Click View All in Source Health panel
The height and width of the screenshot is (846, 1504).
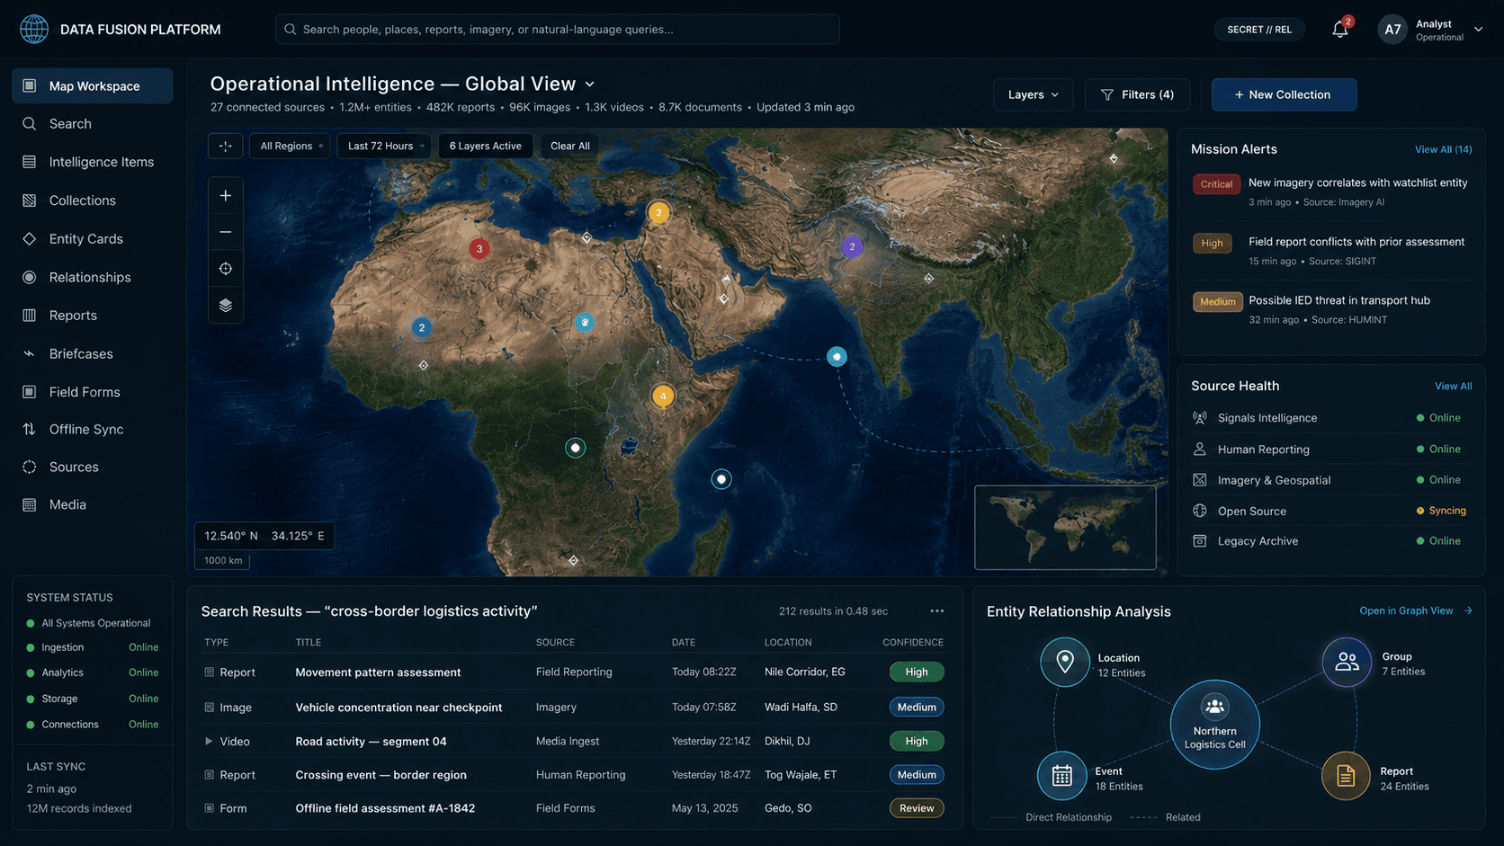click(x=1453, y=387)
